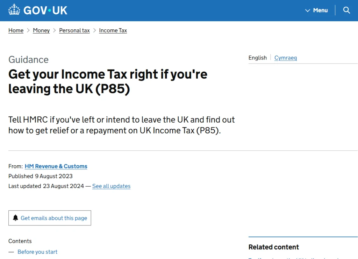Click the Related content heading
This screenshot has height=259, width=358.
click(x=274, y=247)
